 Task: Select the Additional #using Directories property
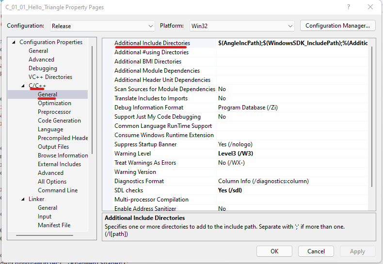click(151, 52)
